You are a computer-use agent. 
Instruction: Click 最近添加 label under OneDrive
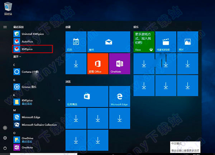click(x=27, y=142)
